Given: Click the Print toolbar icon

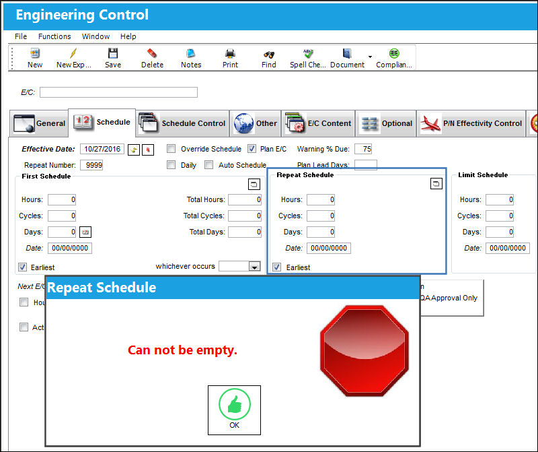Looking at the screenshot, I should pyautogui.click(x=230, y=58).
